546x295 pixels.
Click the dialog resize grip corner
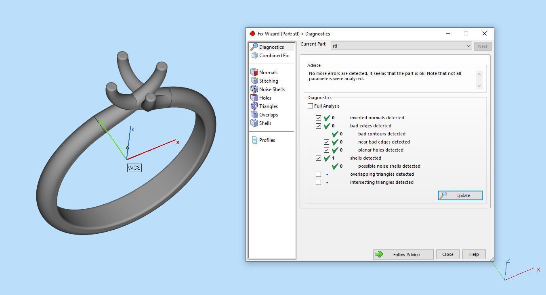click(491, 259)
